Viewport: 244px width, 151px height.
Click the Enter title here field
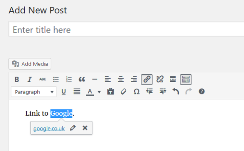[x=126, y=29]
